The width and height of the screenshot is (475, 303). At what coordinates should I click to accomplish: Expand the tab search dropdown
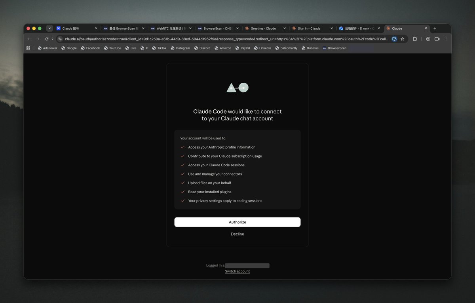pos(49,29)
